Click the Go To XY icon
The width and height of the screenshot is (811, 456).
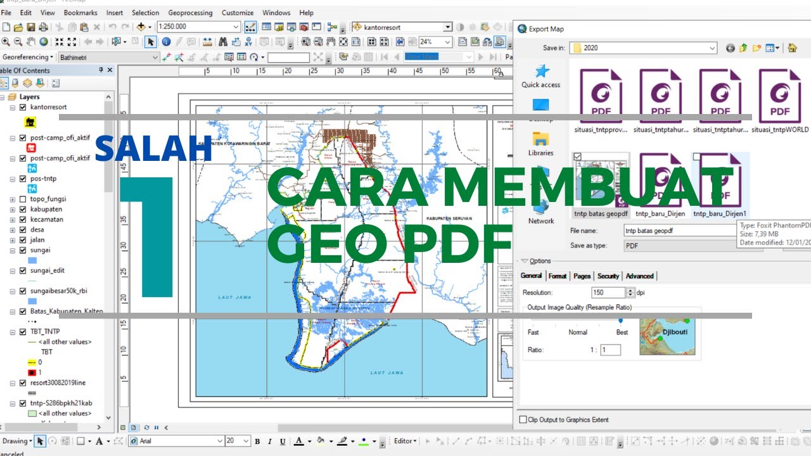coord(248,42)
